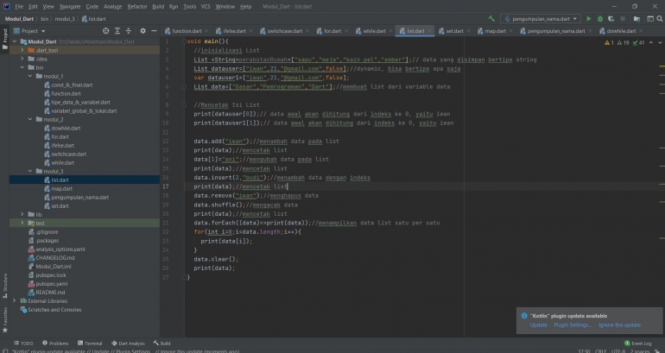Open the VCS menu

point(206,6)
